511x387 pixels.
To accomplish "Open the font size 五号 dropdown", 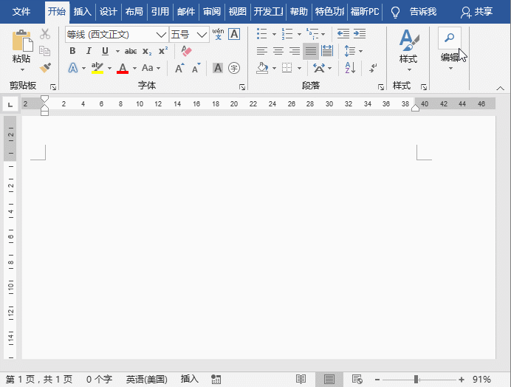I will tap(202, 35).
